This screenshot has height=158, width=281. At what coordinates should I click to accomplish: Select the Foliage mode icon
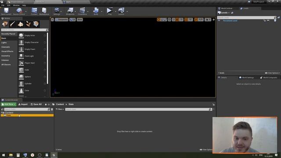[28, 24]
